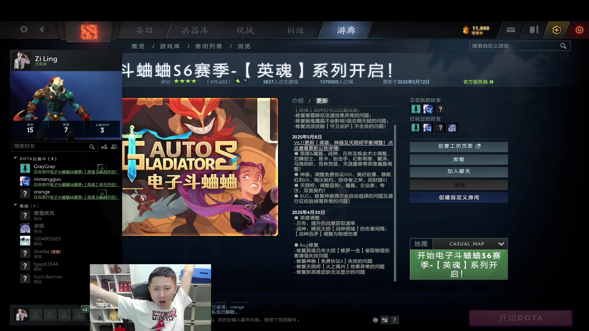Click purple-hair avatar under friends who played
Screen dimensions: 589x331
point(452,127)
